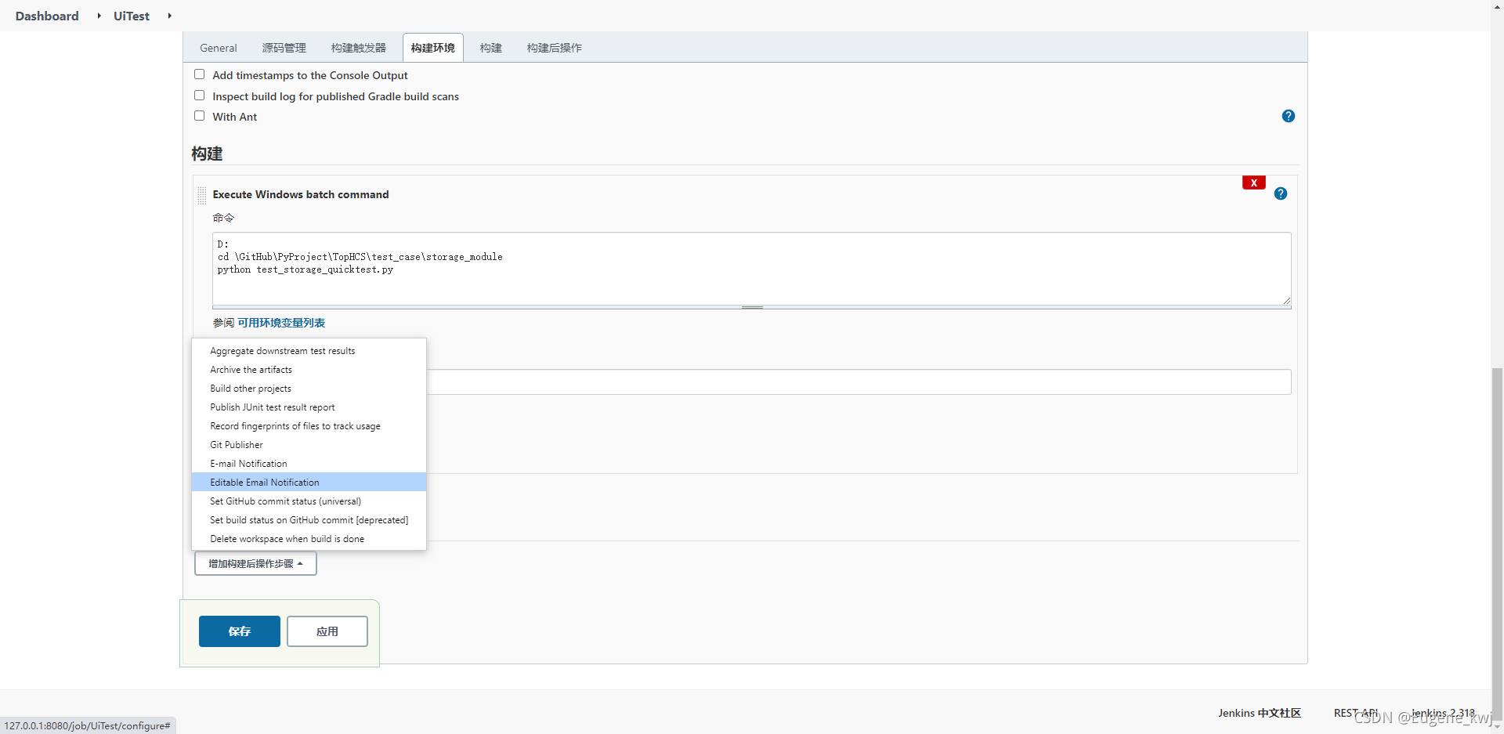The image size is (1504, 734).
Task: Click the help icon beside With Ant
Action: (1288, 116)
